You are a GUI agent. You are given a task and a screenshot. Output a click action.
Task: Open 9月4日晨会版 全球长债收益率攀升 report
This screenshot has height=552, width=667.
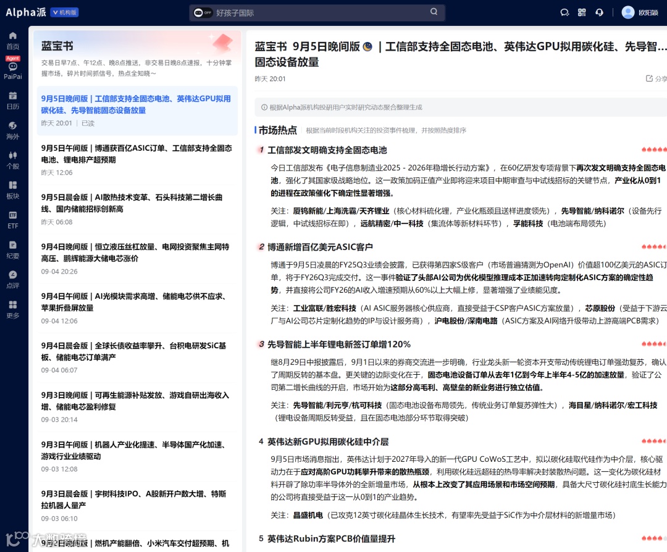click(137, 358)
